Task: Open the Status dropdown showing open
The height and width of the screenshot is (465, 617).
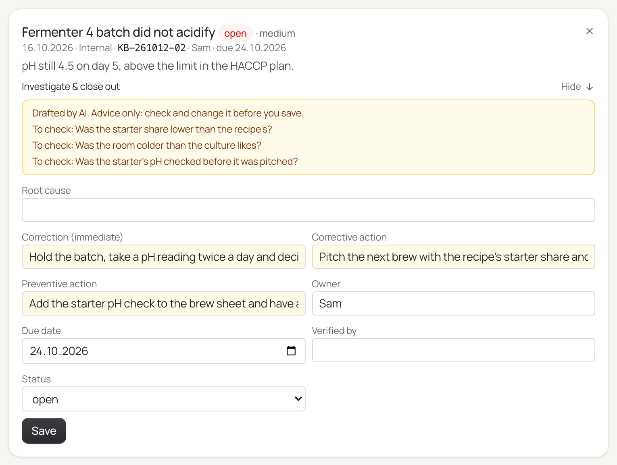Action: coord(164,399)
